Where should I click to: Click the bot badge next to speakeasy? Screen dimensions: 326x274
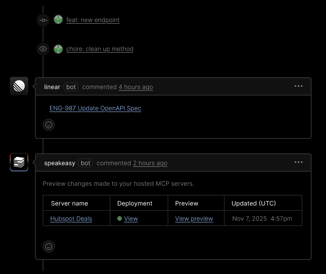click(x=85, y=163)
